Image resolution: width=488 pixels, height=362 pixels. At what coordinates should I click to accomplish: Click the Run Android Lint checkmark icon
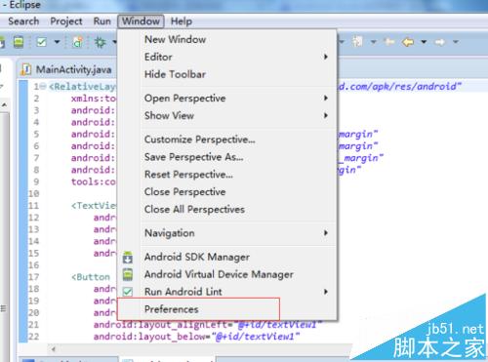[x=128, y=292]
